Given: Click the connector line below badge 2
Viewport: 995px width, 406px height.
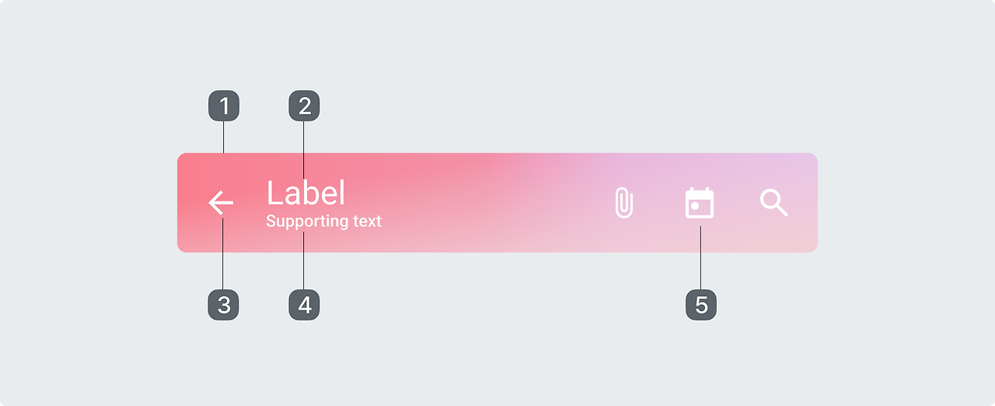Looking at the screenshot, I should coord(304,140).
